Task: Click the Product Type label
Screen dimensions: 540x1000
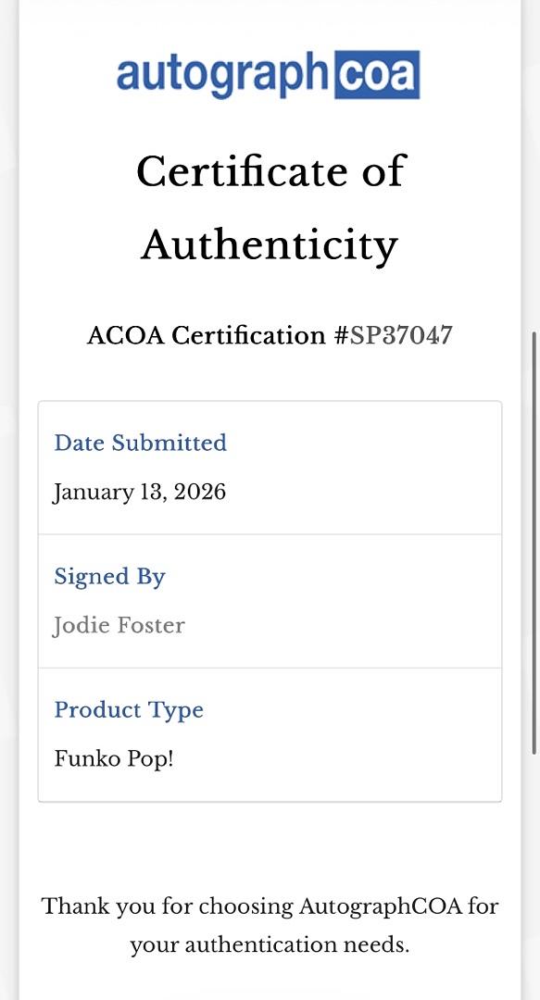Action: tap(129, 710)
